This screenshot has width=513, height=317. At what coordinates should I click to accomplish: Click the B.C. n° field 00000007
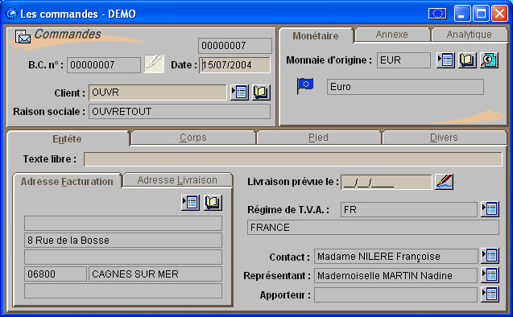[x=104, y=65]
